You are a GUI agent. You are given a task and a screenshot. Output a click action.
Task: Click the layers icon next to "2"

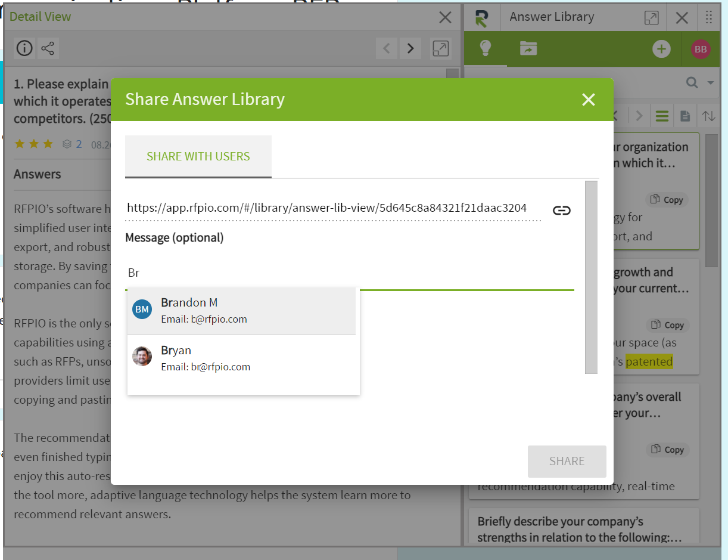67,144
